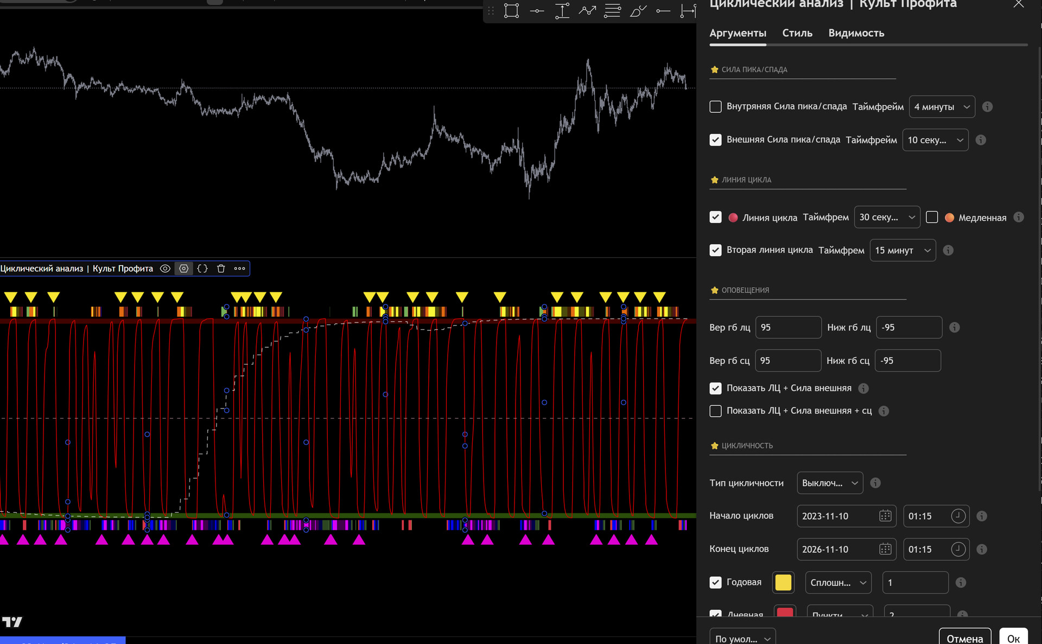Switch to the Видимость tab

point(856,33)
